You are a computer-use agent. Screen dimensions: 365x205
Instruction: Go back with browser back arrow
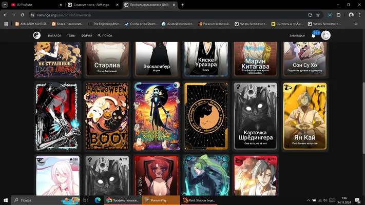[x=5, y=15]
